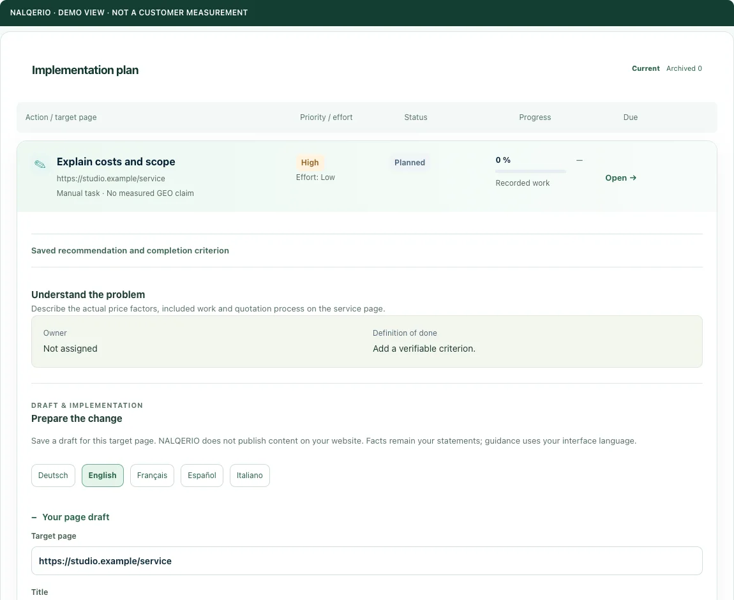Click the Implementation plan heading
734x600 pixels.
85,70
